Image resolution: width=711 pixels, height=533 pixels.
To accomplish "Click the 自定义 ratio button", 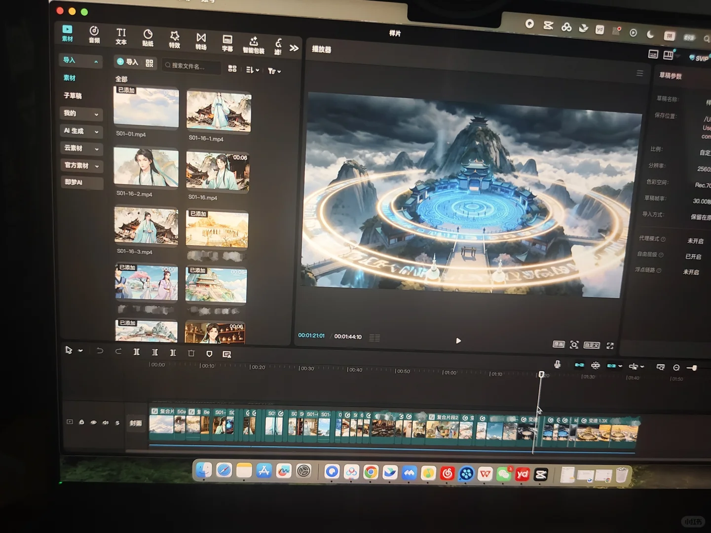I will click(x=592, y=345).
